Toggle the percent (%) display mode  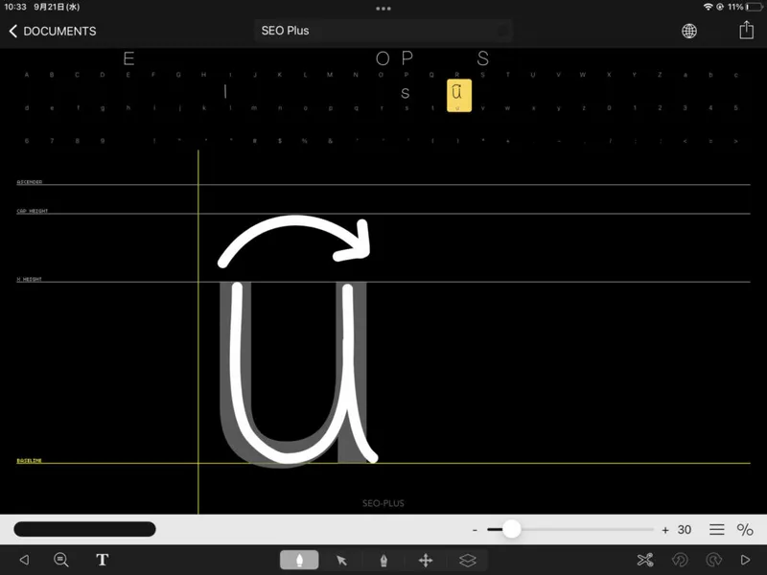tap(746, 528)
